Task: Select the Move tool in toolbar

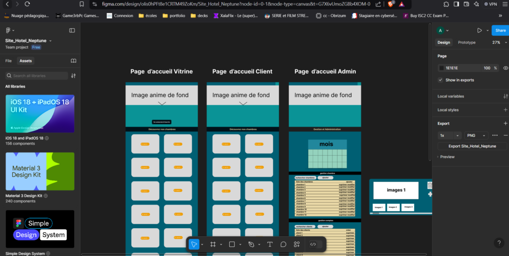Action: click(x=194, y=245)
